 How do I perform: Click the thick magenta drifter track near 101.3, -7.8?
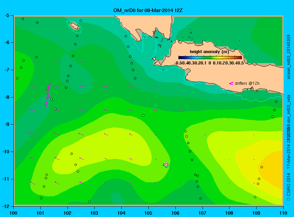[48, 94]
